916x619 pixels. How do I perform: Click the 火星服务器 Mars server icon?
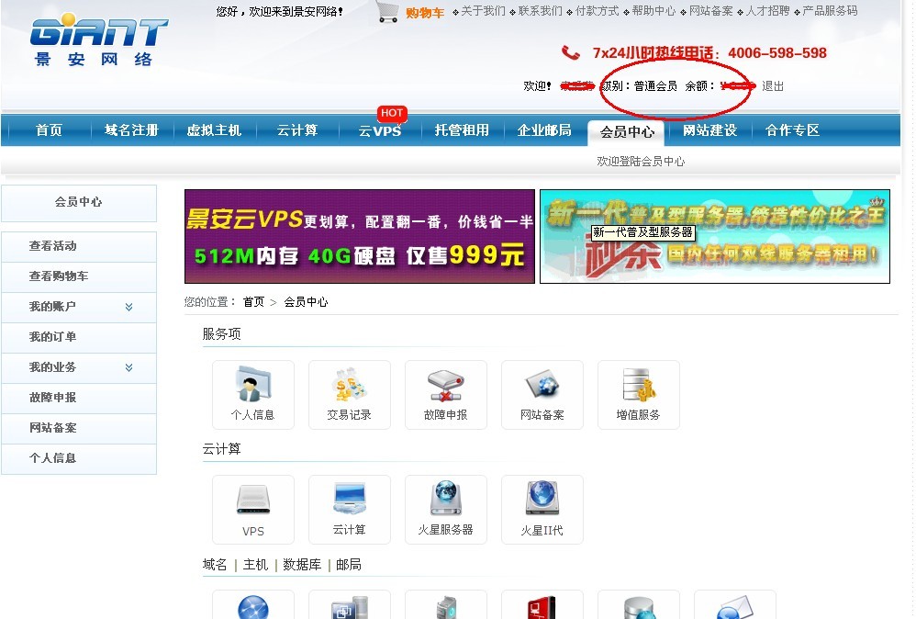tap(446, 508)
